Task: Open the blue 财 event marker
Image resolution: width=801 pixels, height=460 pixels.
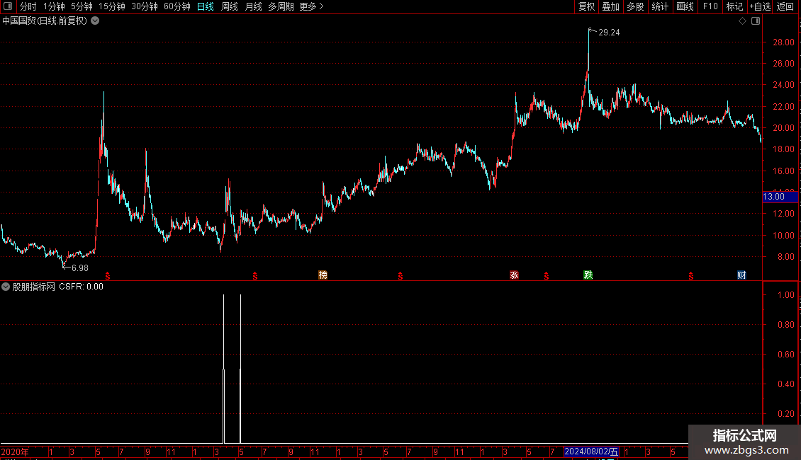Action: [x=741, y=275]
